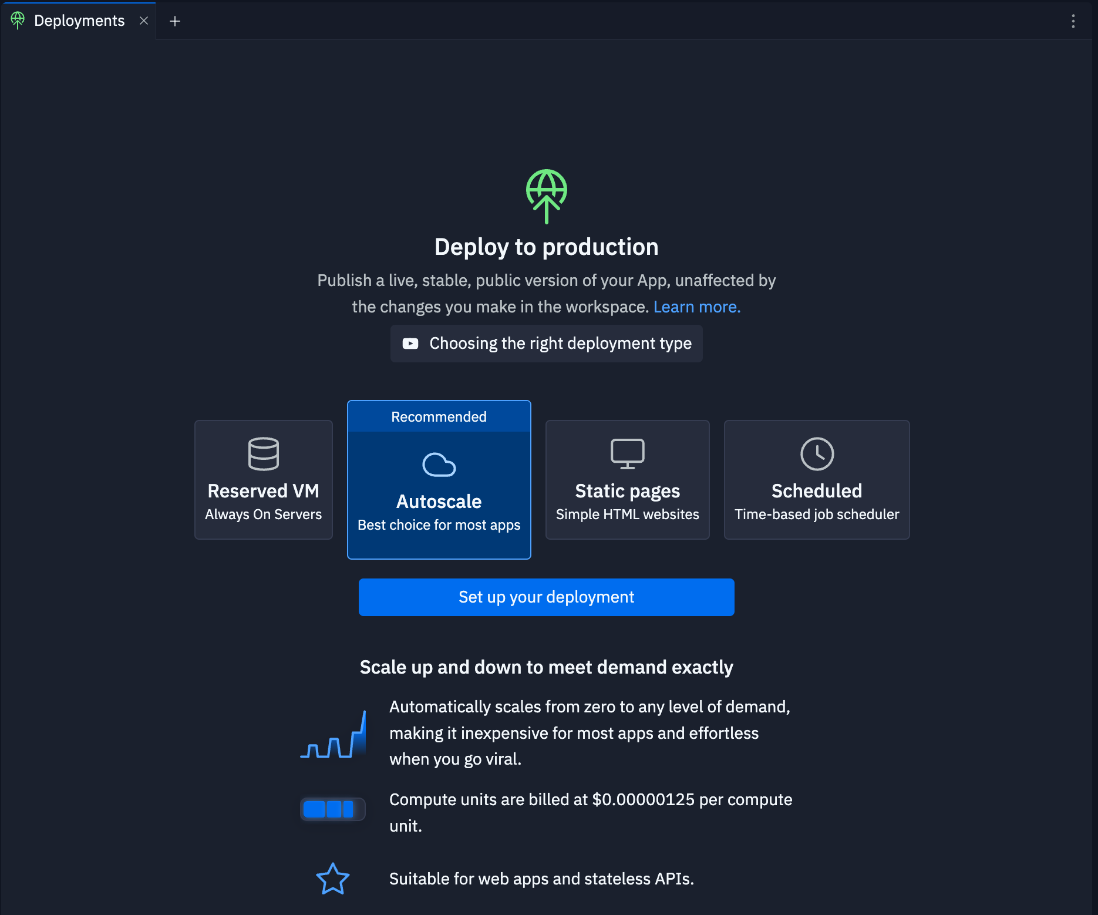Click the Autoscale cloud icon

click(x=439, y=465)
